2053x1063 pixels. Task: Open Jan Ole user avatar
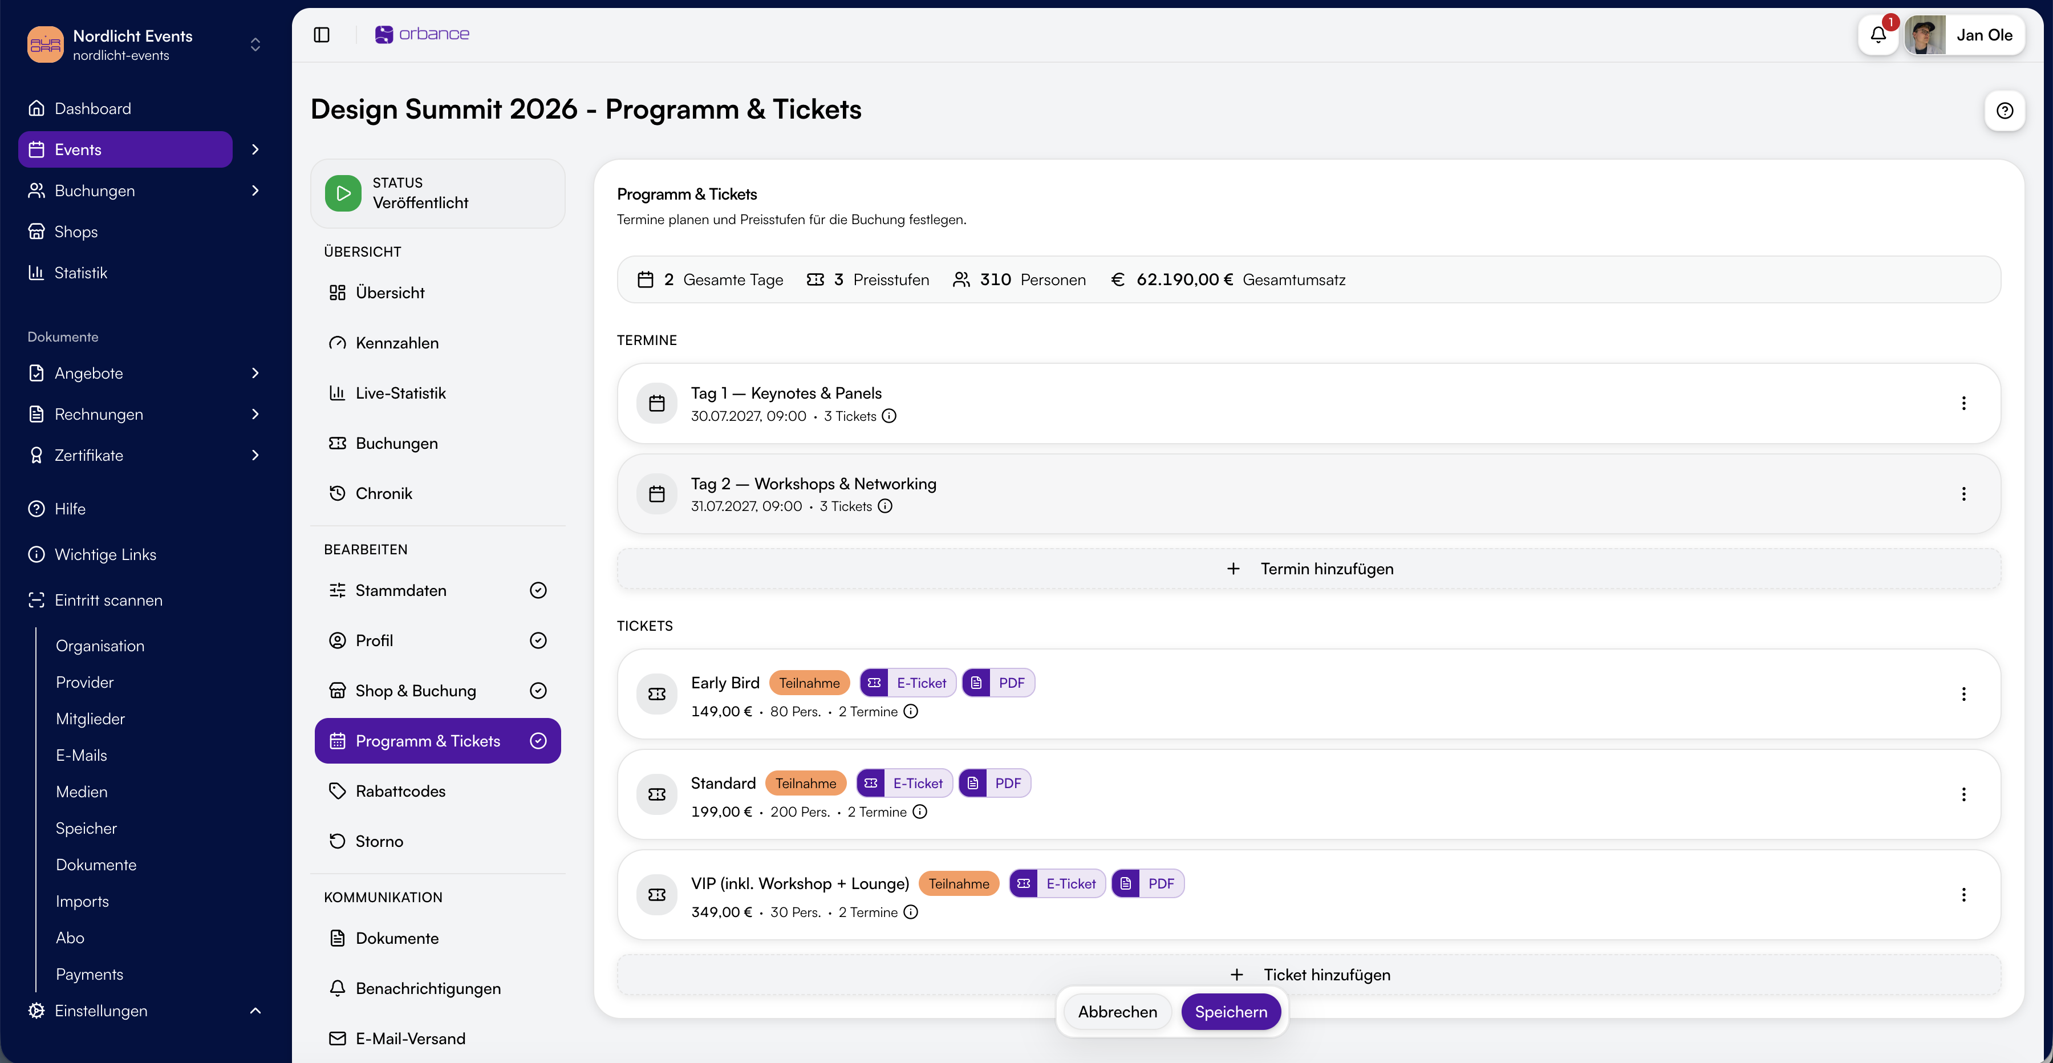click(1925, 35)
